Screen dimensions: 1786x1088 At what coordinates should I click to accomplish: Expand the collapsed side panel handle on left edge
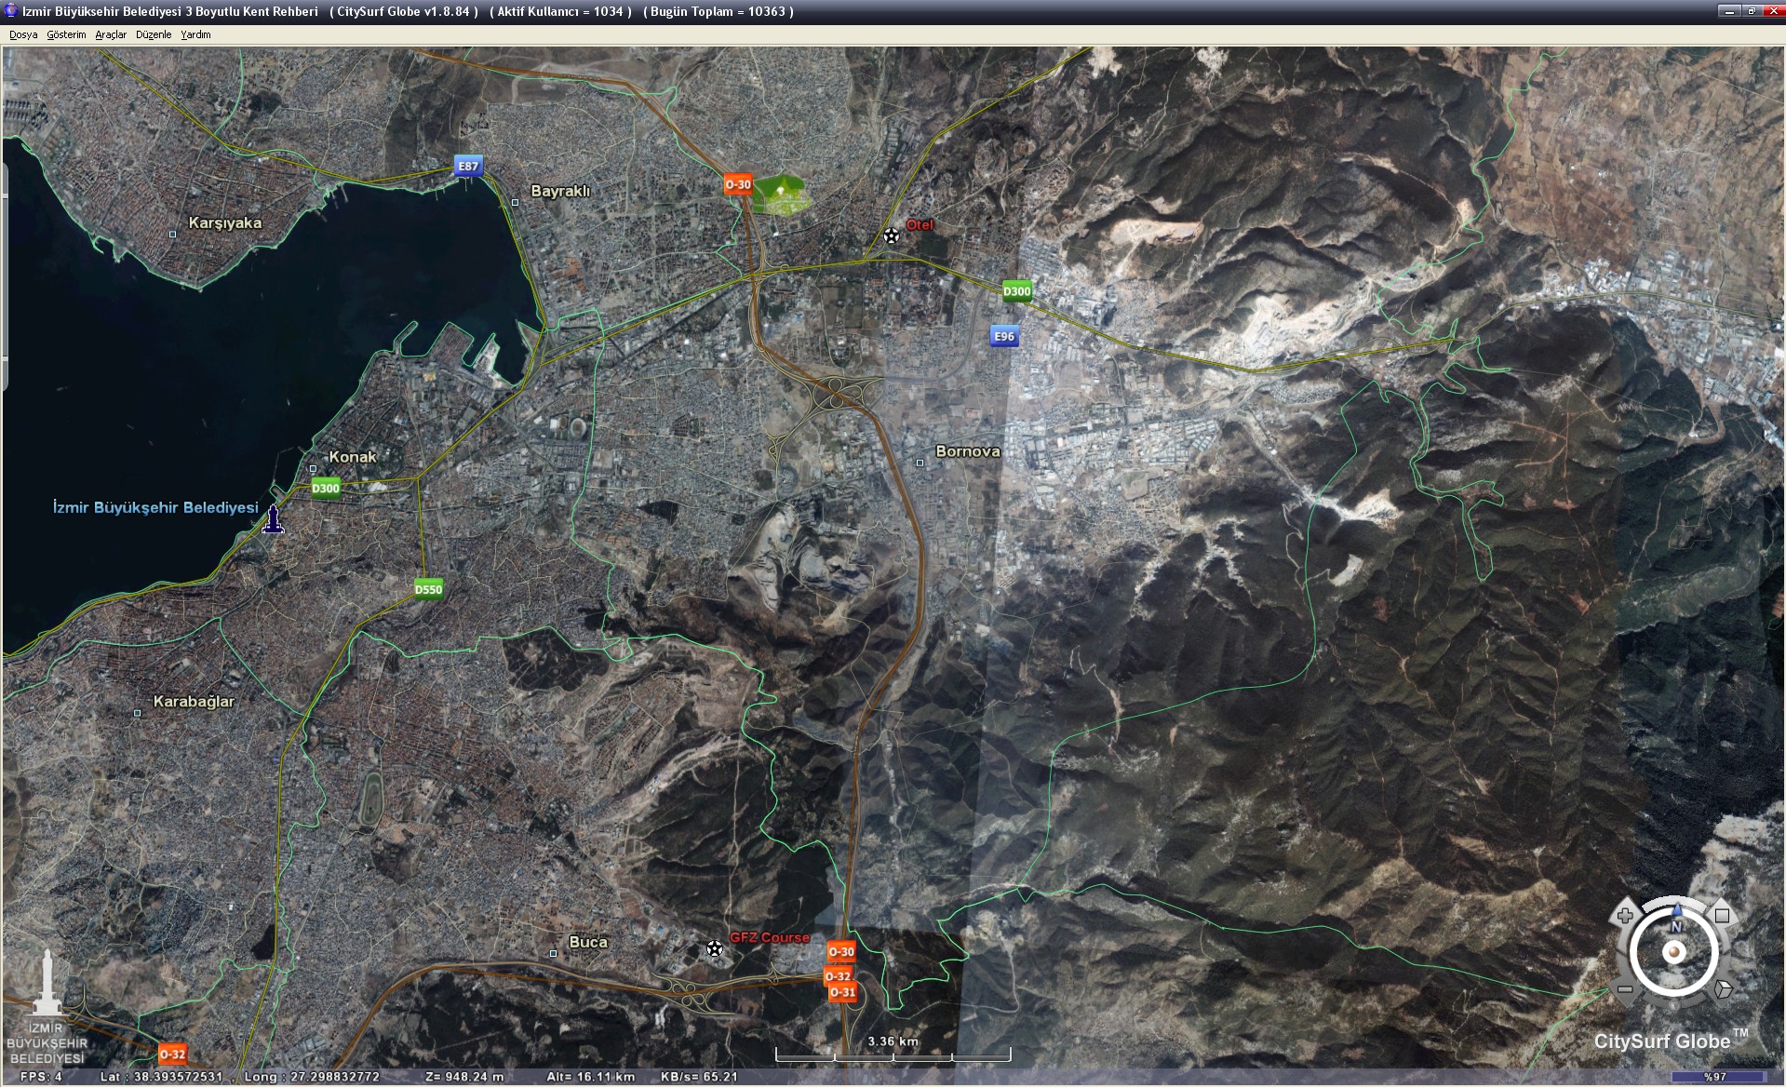coord(4,276)
